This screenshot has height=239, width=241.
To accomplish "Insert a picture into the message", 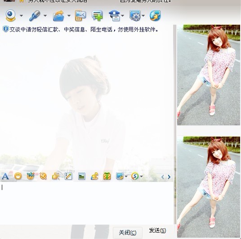I will click(x=82, y=176).
